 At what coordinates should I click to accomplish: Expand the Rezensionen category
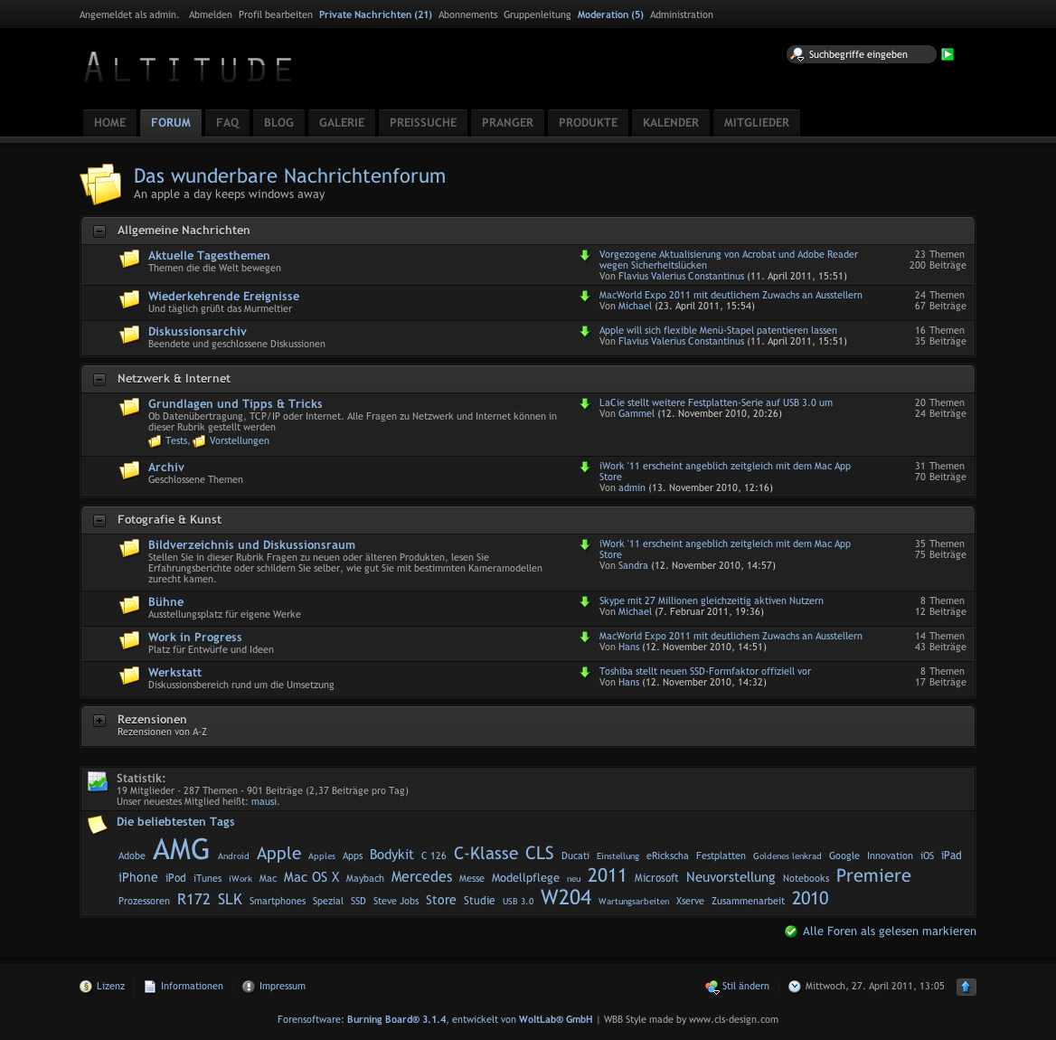99,721
